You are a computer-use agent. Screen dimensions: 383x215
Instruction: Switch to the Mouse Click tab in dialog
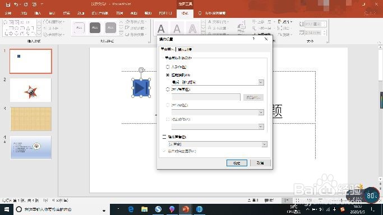[x=167, y=49]
